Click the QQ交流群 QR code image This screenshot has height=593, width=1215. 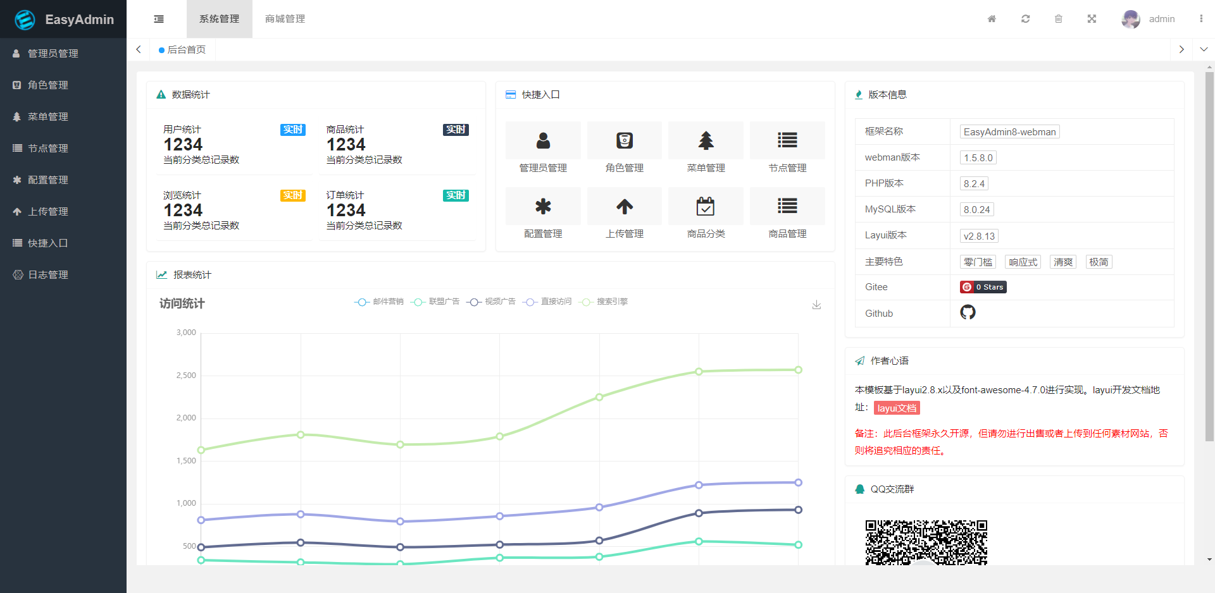(926, 542)
